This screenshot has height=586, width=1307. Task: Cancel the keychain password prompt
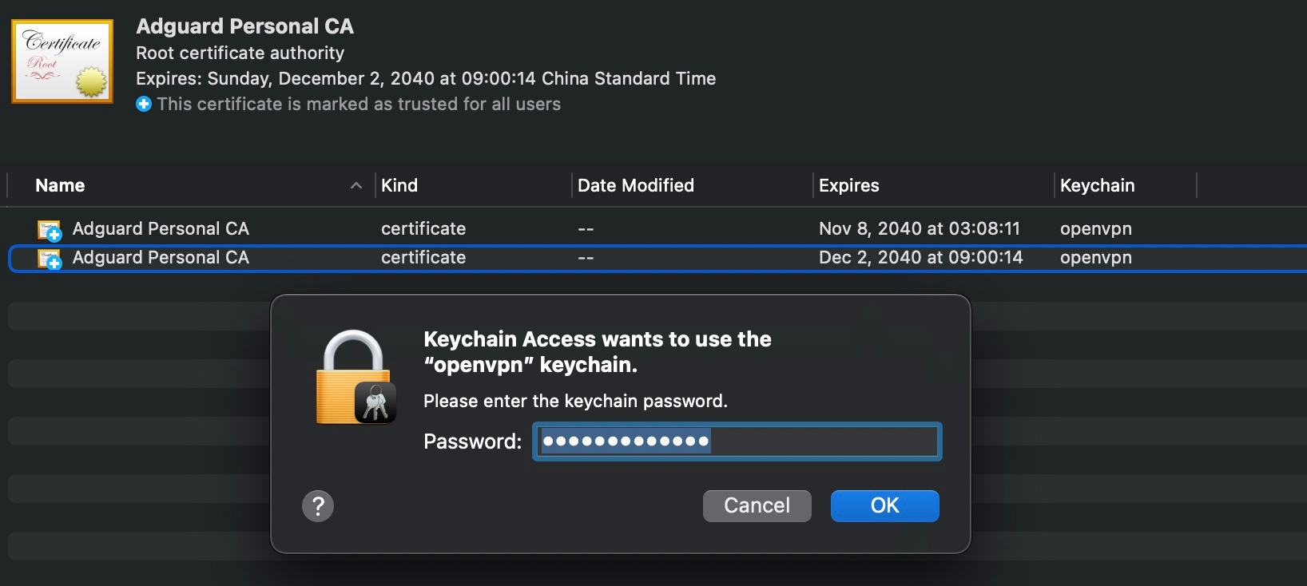tap(757, 505)
